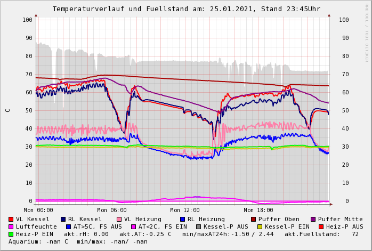Screen dimensions: 372x251
Task: Click the blue RL Heizung legend swatch
Action: click(x=182, y=219)
